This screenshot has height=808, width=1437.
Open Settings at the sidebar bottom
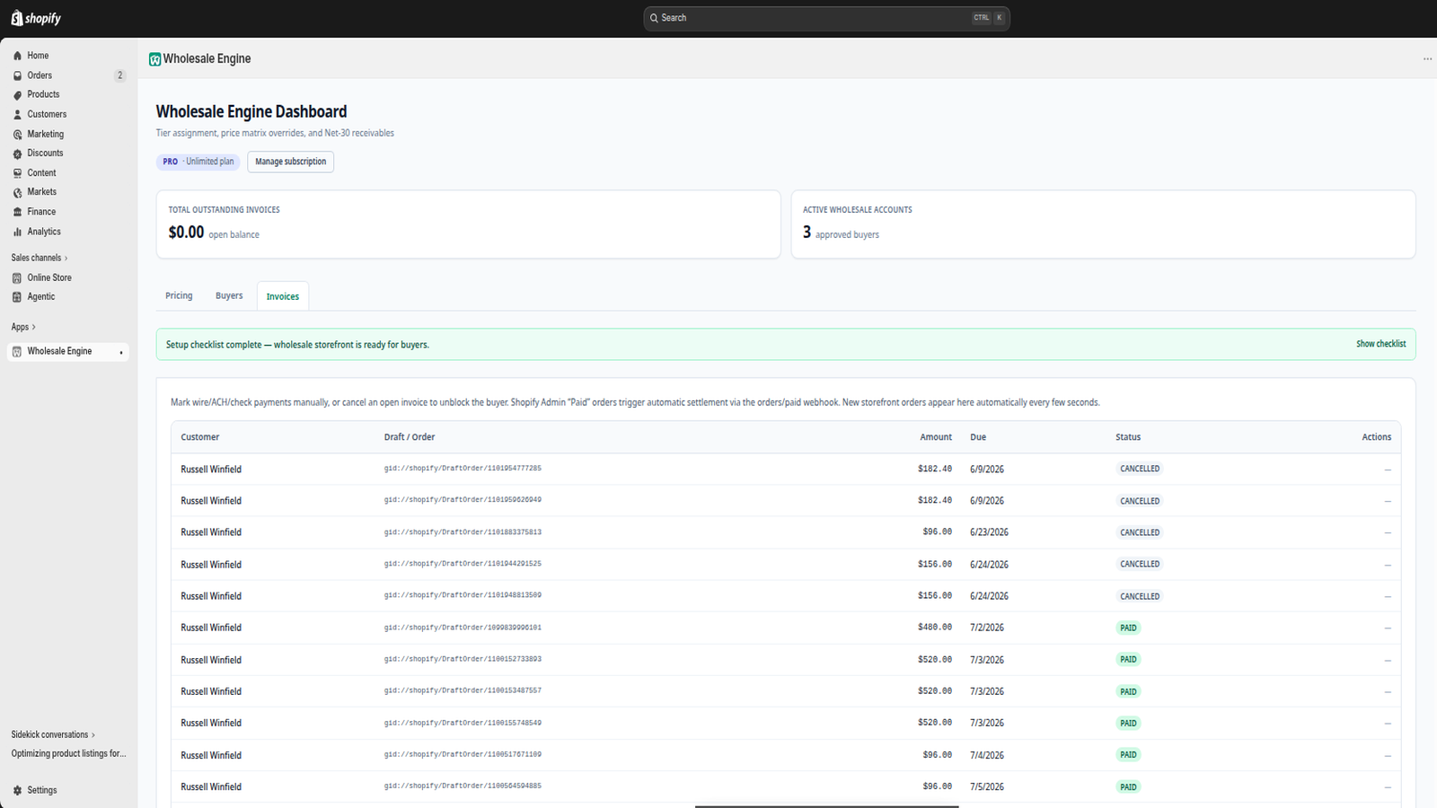coord(41,790)
